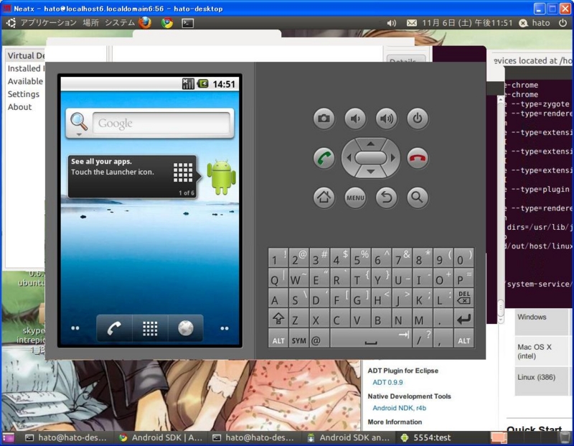The image size is (574, 446).
Task: Open the 'Android NDK, r4b' link
Action: click(399, 408)
